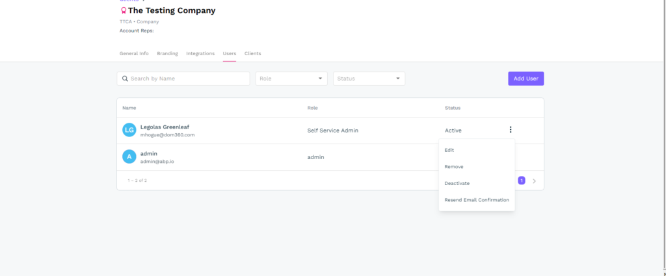666x276 pixels.
Task: Select page 1 in the pagination
Action: (522, 181)
